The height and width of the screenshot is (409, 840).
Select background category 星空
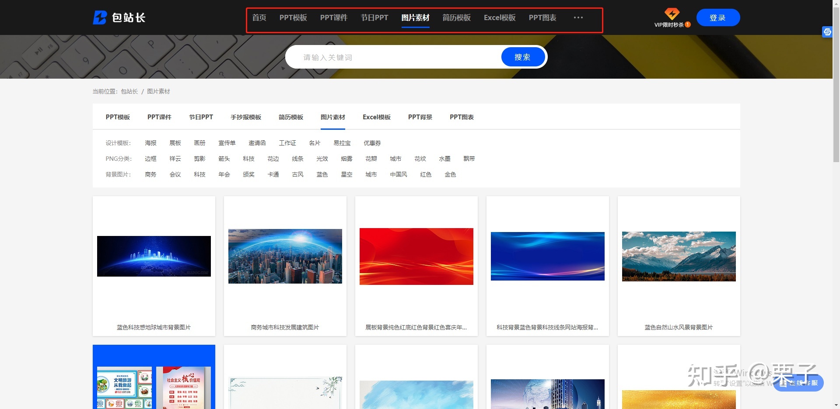pos(346,174)
